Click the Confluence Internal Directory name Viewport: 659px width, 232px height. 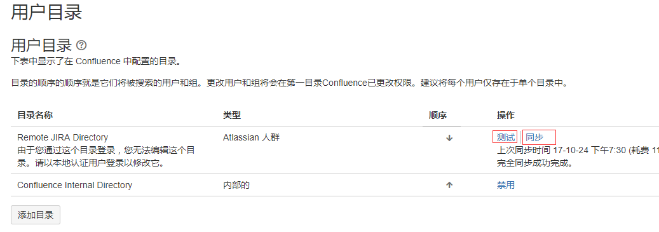[75, 185]
